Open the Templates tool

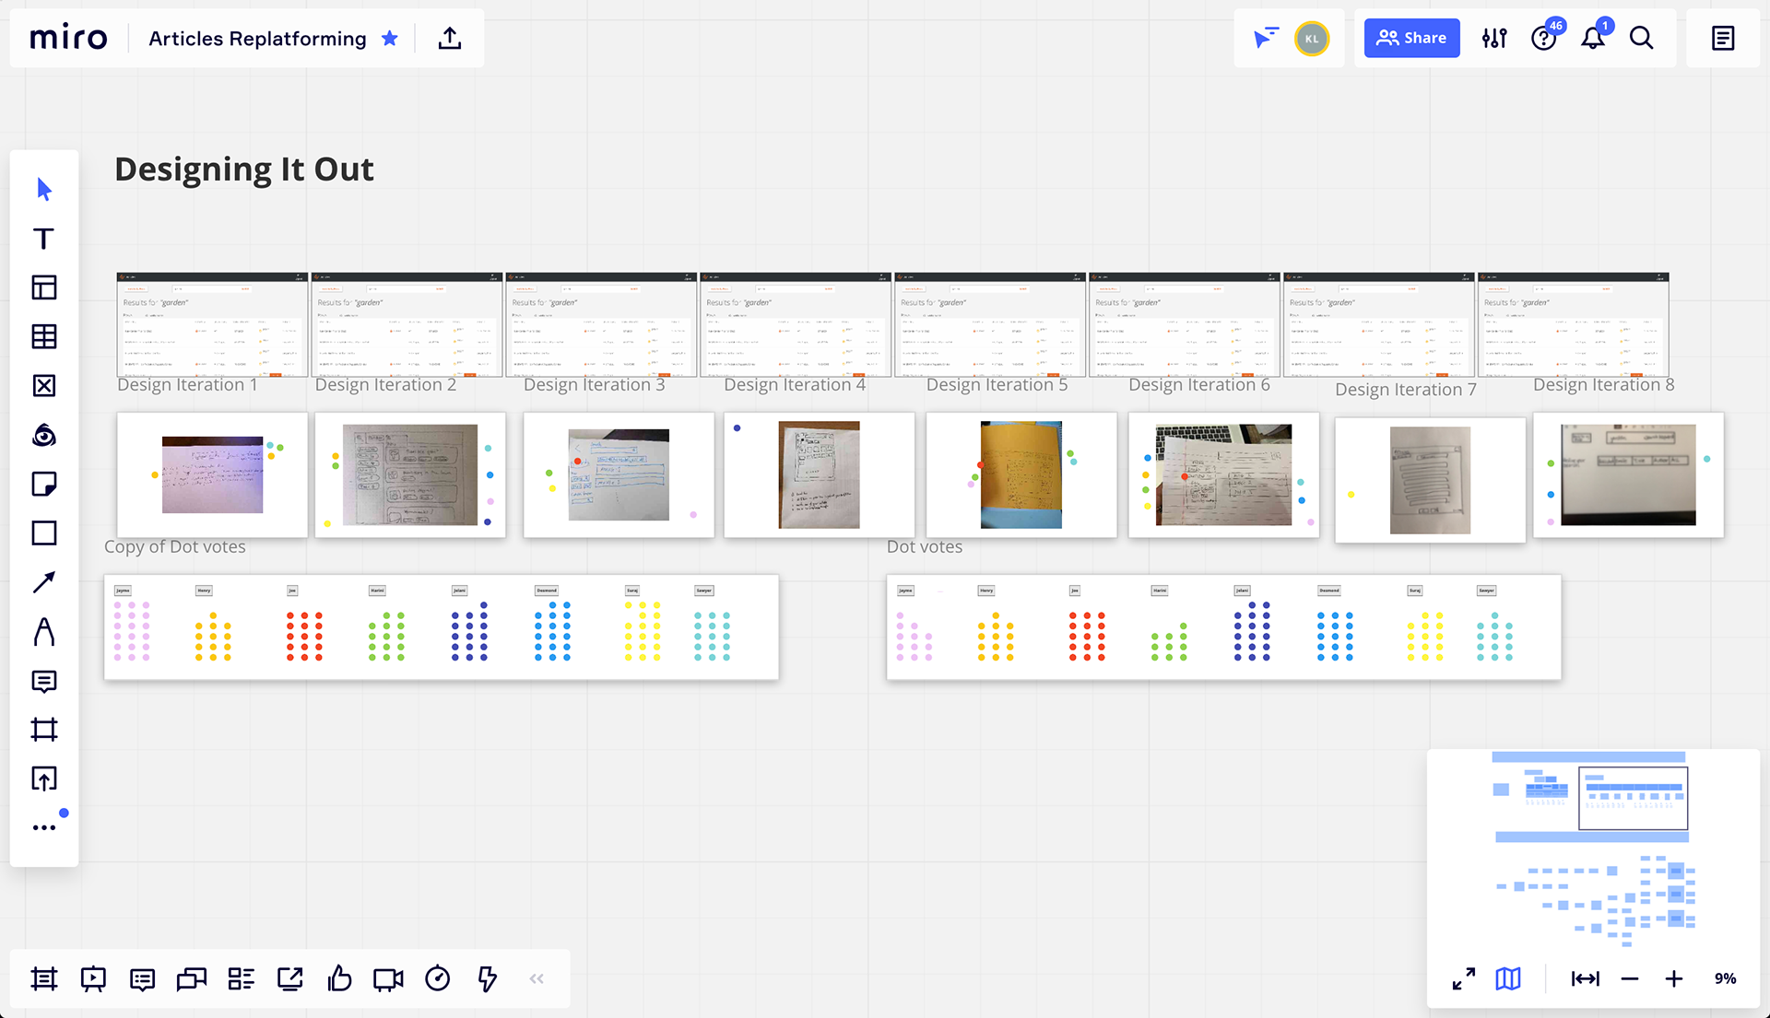coord(43,287)
